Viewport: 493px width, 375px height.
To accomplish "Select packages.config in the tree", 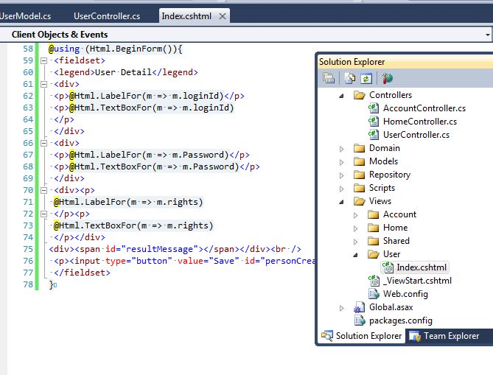I will (x=401, y=320).
